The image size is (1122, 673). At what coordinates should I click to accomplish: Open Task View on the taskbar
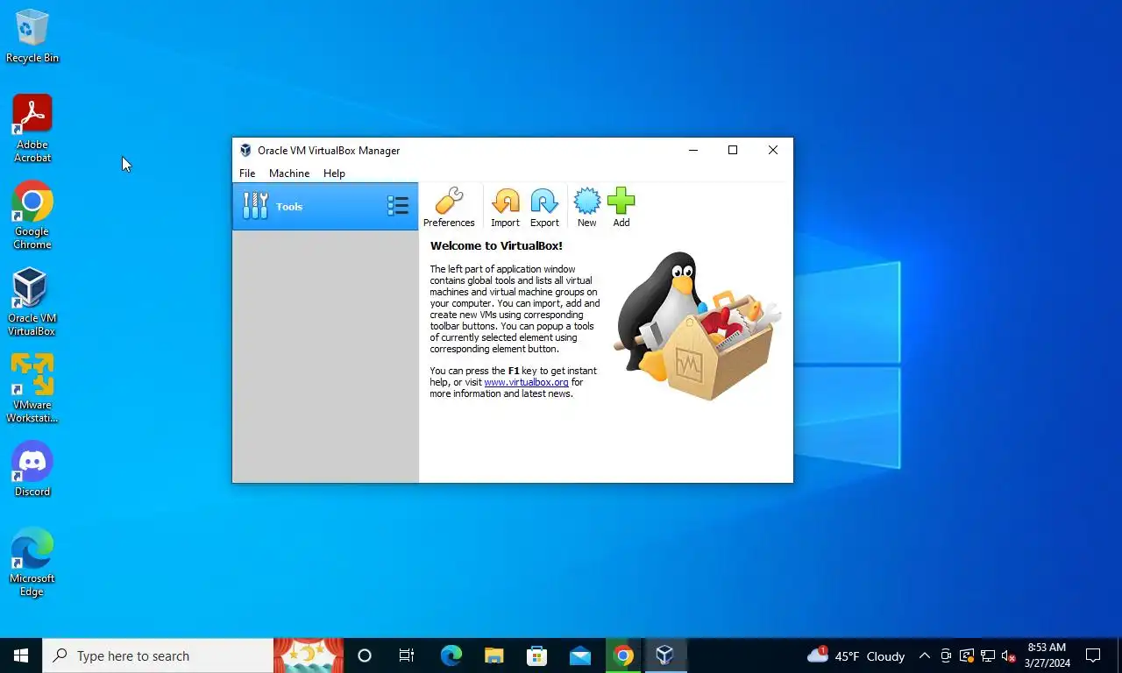tap(407, 655)
